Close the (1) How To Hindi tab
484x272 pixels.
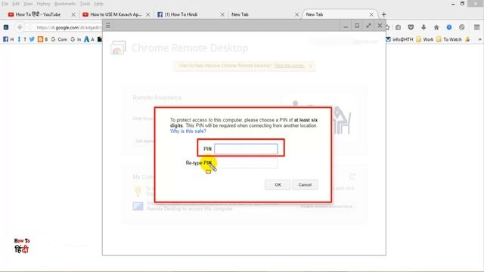tap(222, 14)
